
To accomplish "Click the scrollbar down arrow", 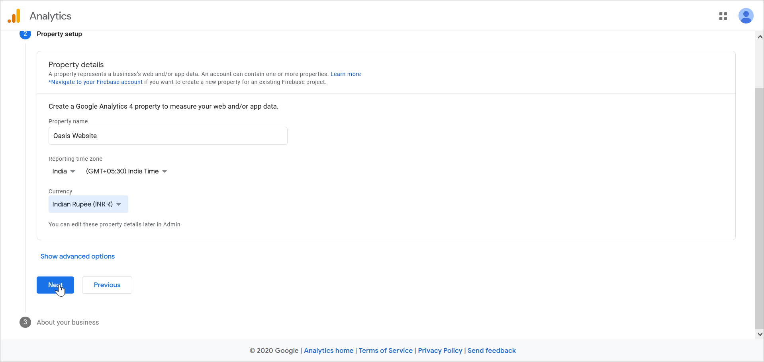I will [760, 334].
